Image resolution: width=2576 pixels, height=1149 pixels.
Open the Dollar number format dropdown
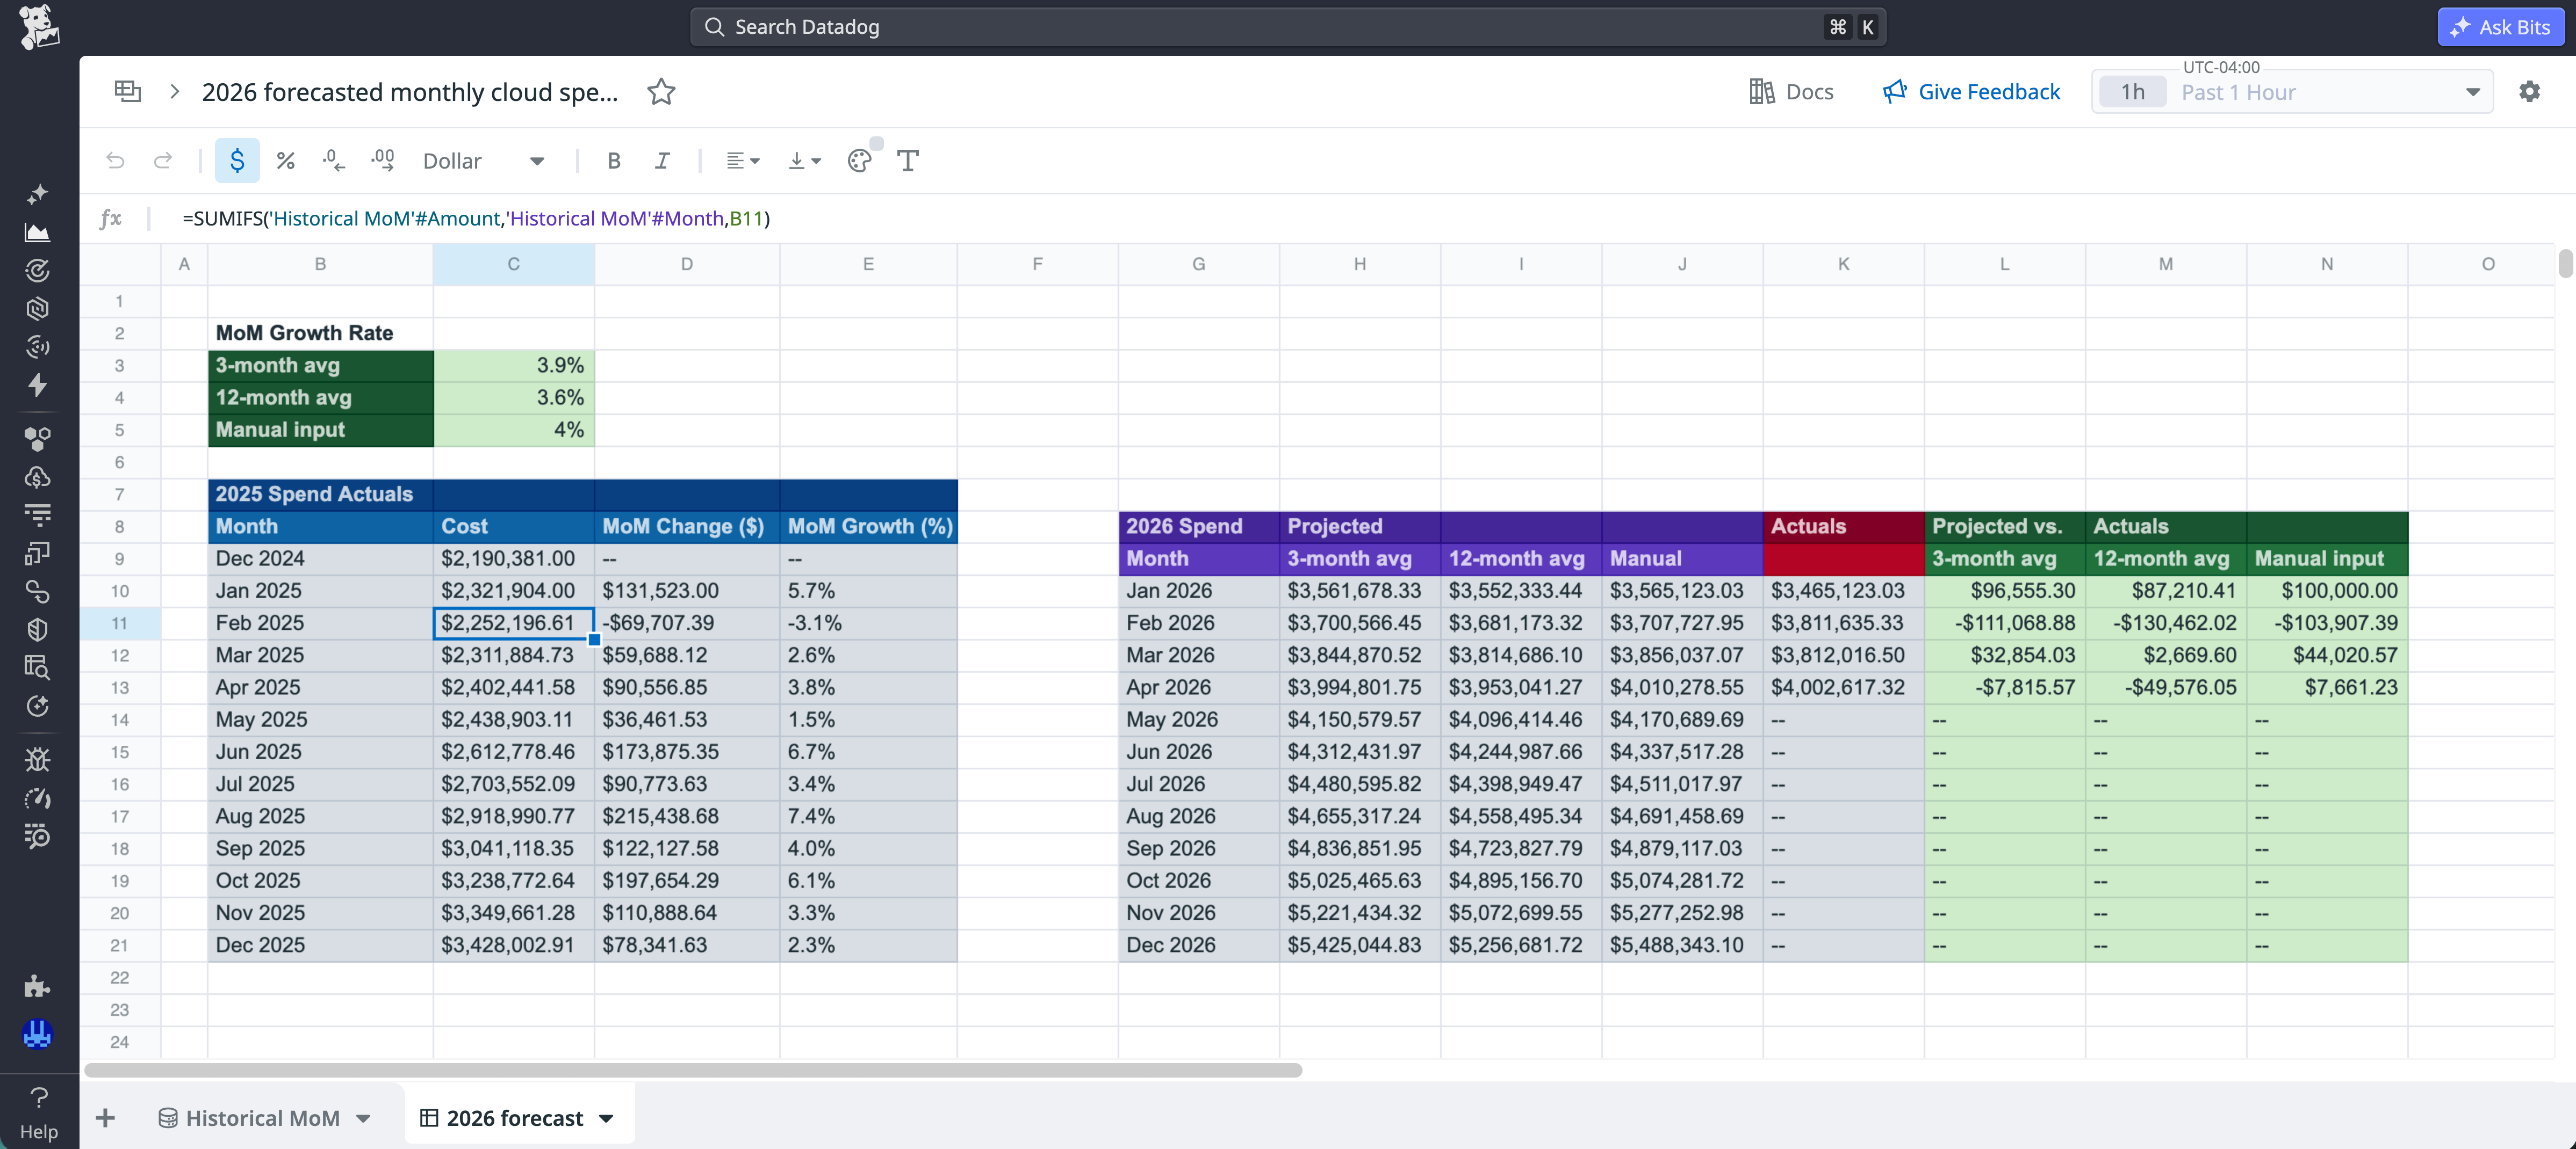[x=484, y=161]
